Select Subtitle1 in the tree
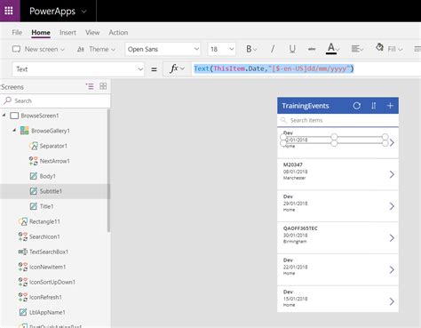The width and height of the screenshot is (421, 328). pyautogui.click(x=51, y=191)
